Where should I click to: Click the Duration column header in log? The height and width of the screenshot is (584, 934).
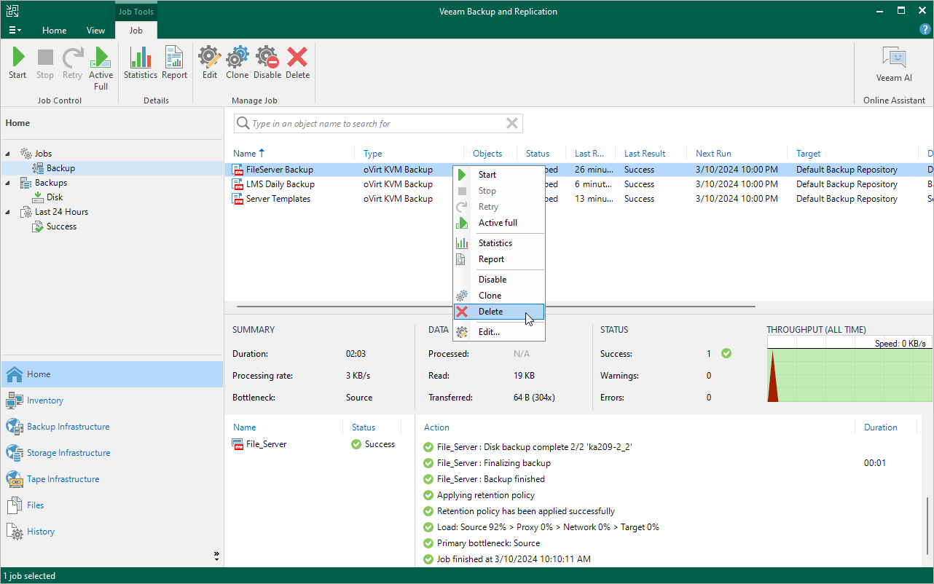click(881, 427)
